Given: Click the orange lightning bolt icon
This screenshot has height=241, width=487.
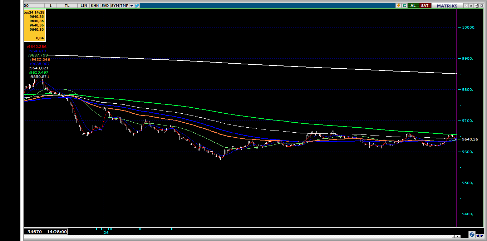Looking at the screenshot, I should tap(399, 5).
